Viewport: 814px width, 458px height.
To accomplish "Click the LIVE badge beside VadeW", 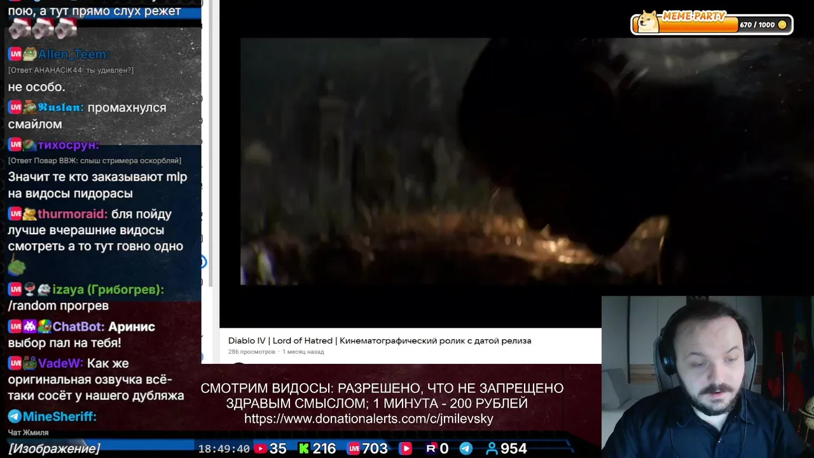I will [x=15, y=364].
